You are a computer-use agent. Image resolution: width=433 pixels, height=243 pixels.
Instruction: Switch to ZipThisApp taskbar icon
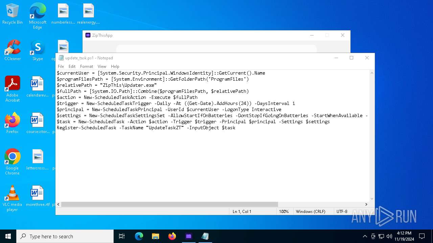(x=188, y=236)
